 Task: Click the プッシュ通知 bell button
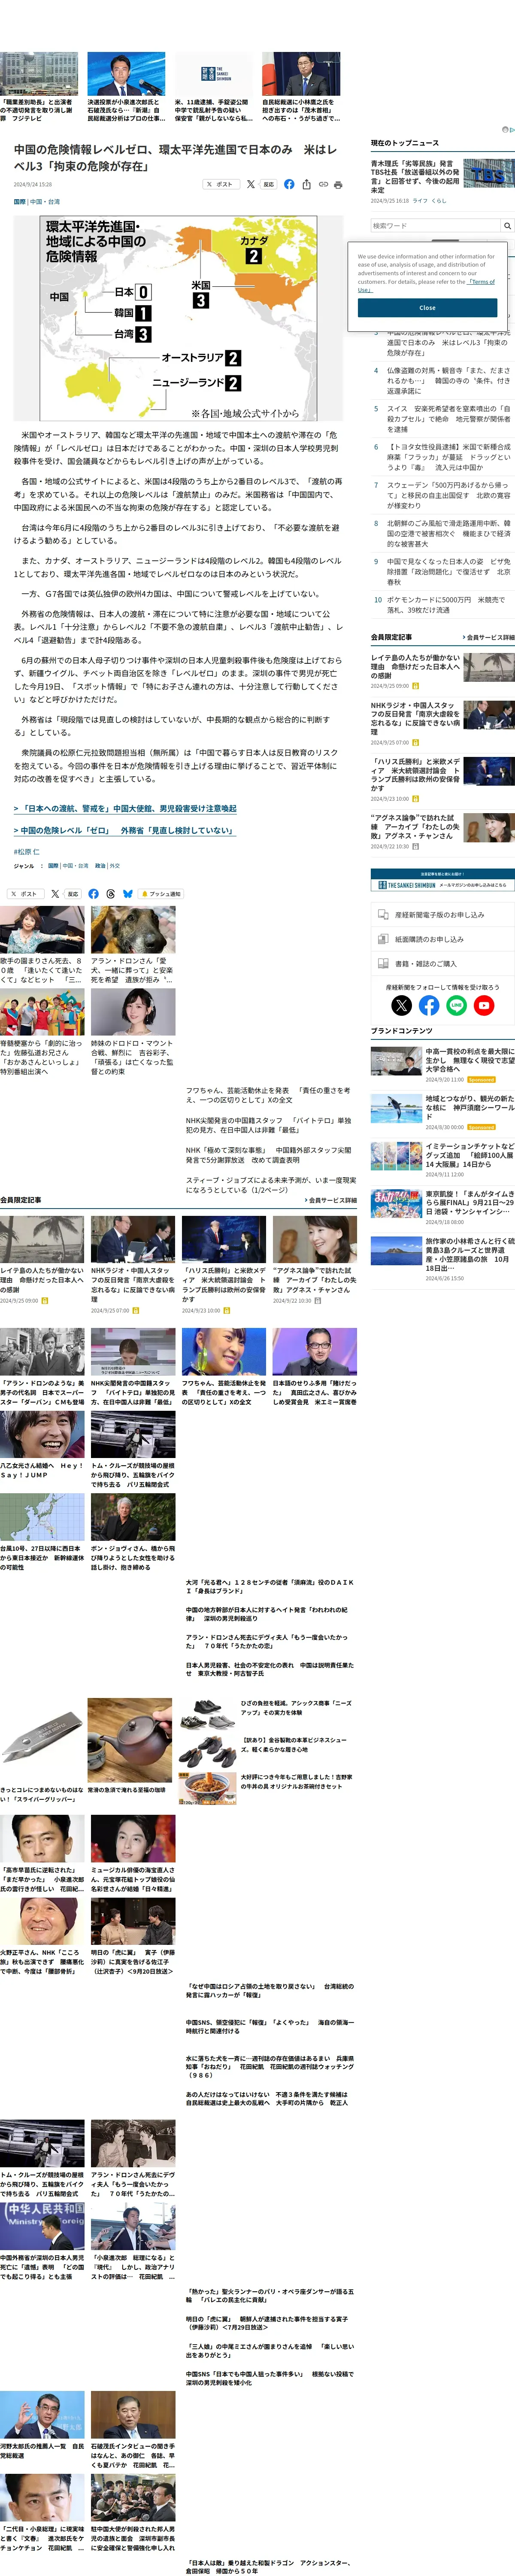(x=161, y=894)
